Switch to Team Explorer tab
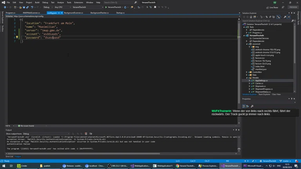 point(264,94)
